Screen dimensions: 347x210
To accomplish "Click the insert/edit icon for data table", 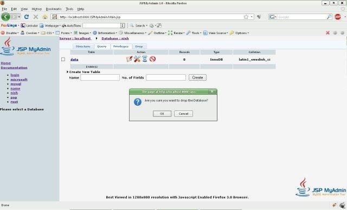I will pyautogui.click(x=129, y=59).
